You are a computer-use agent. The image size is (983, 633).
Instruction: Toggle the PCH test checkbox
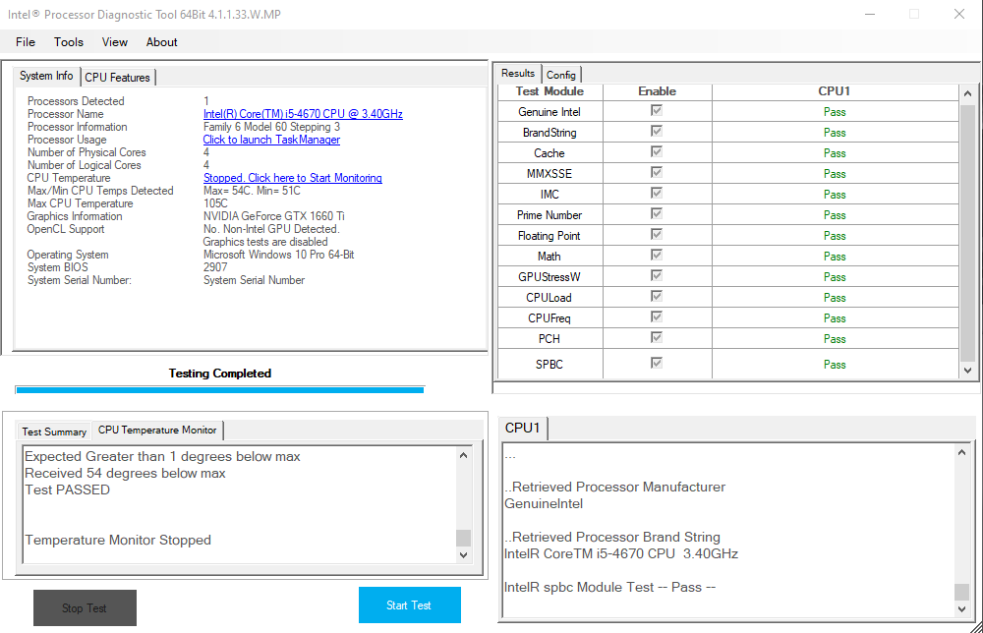(x=657, y=338)
